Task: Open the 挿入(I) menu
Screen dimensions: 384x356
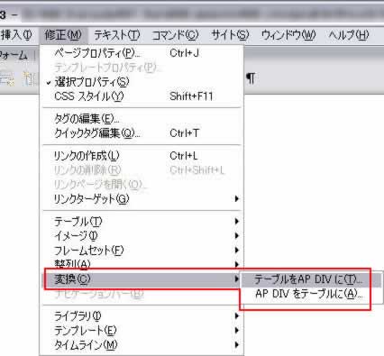Action: 16,35
